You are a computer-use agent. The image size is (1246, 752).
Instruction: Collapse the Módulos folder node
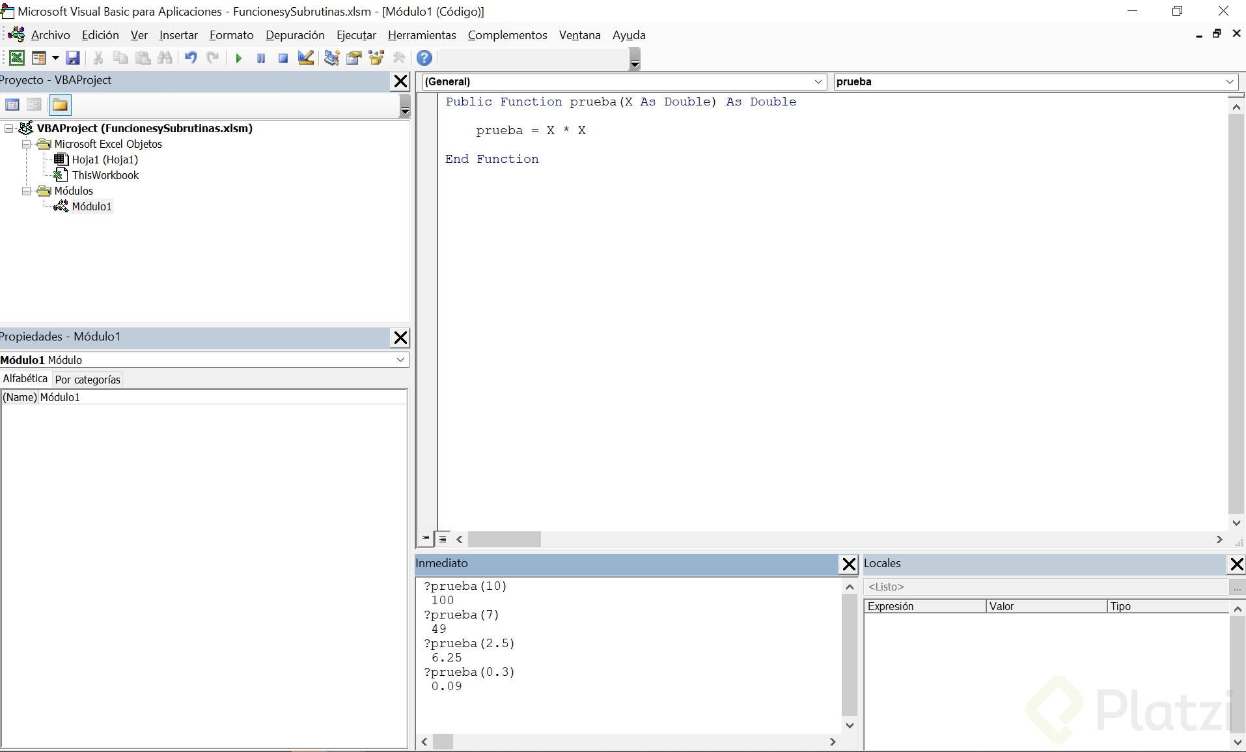pos(26,191)
